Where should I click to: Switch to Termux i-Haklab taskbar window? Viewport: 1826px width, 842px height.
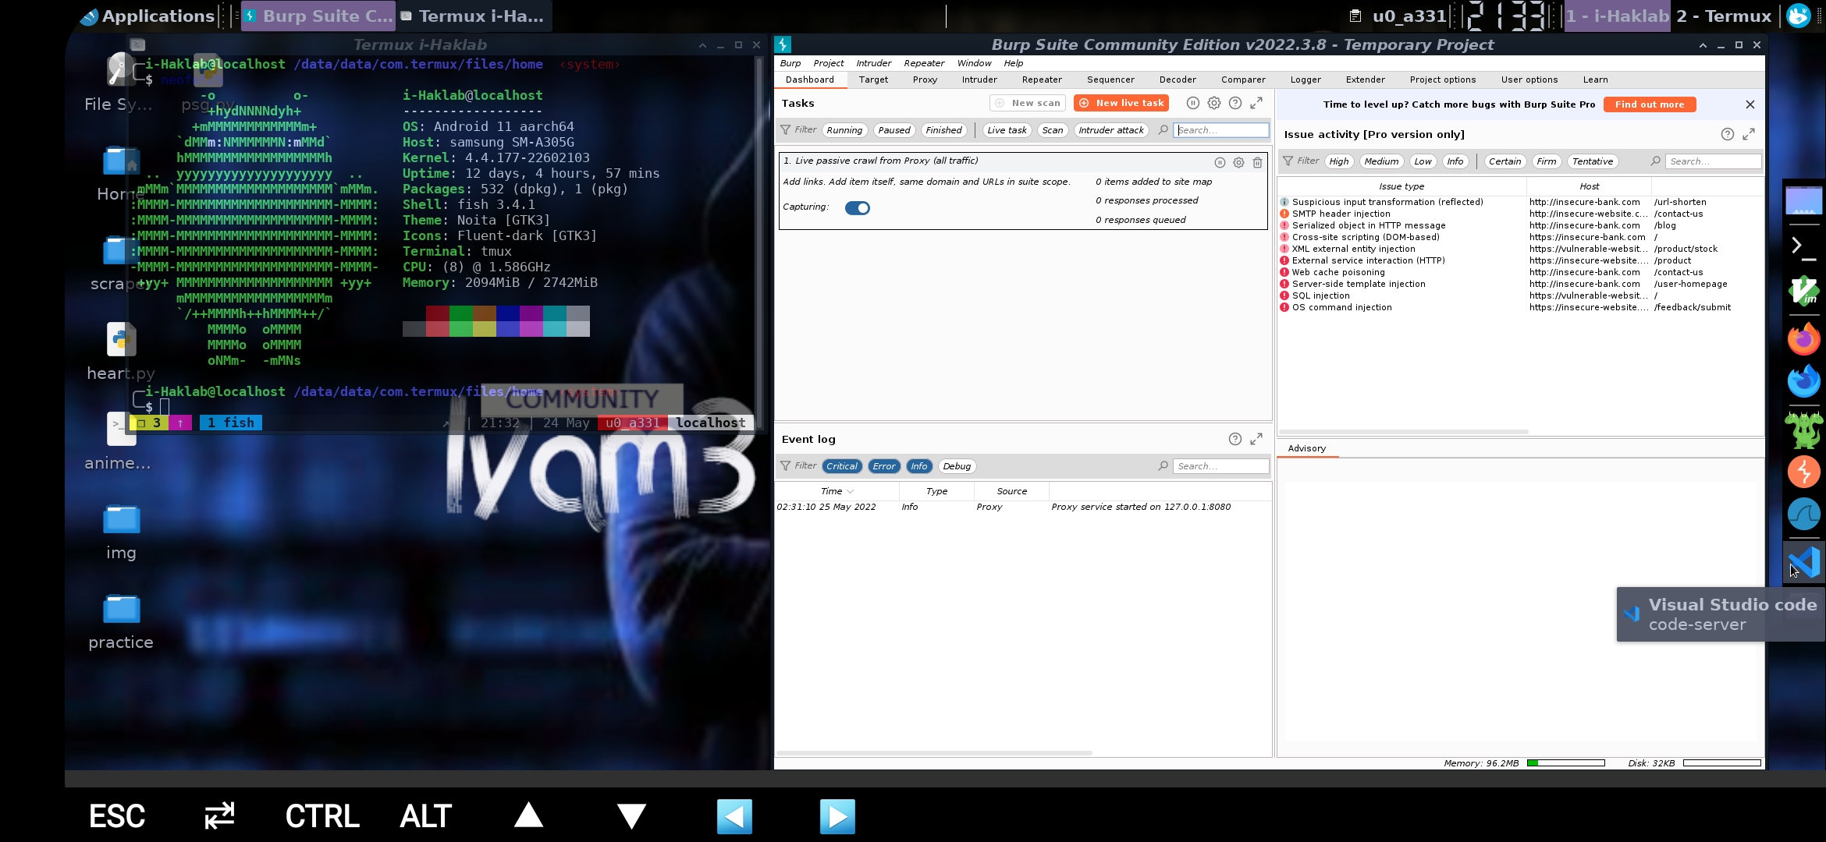473,16
